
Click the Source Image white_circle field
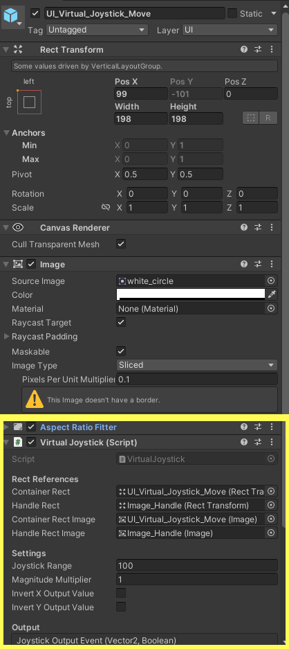pos(191,281)
